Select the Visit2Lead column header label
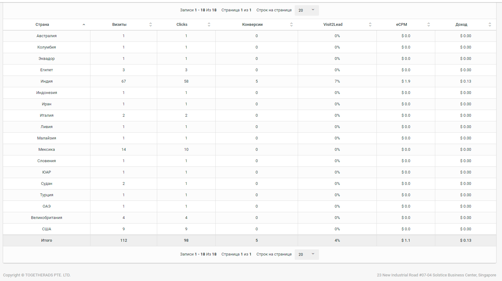 click(x=333, y=25)
